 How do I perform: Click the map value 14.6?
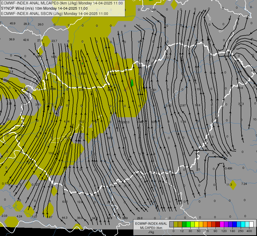click(x=197, y=105)
